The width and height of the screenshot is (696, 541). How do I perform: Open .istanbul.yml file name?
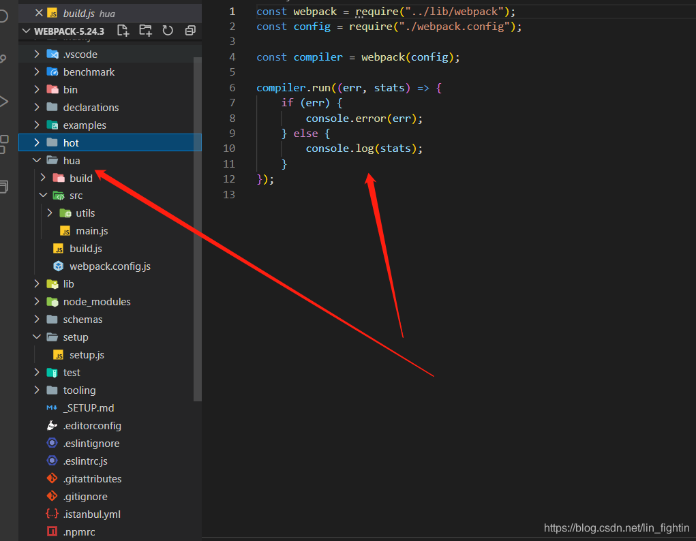[92, 514]
